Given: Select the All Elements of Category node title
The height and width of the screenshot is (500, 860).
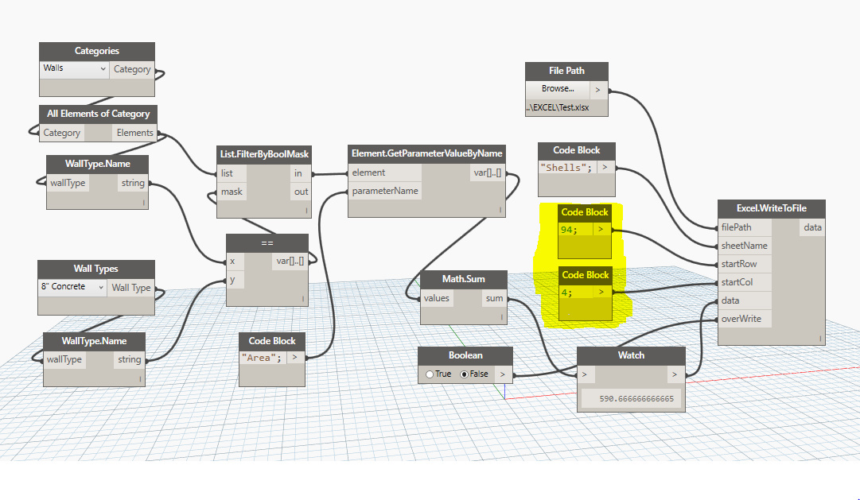Looking at the screenshot, I should click(x=98, y=114).
